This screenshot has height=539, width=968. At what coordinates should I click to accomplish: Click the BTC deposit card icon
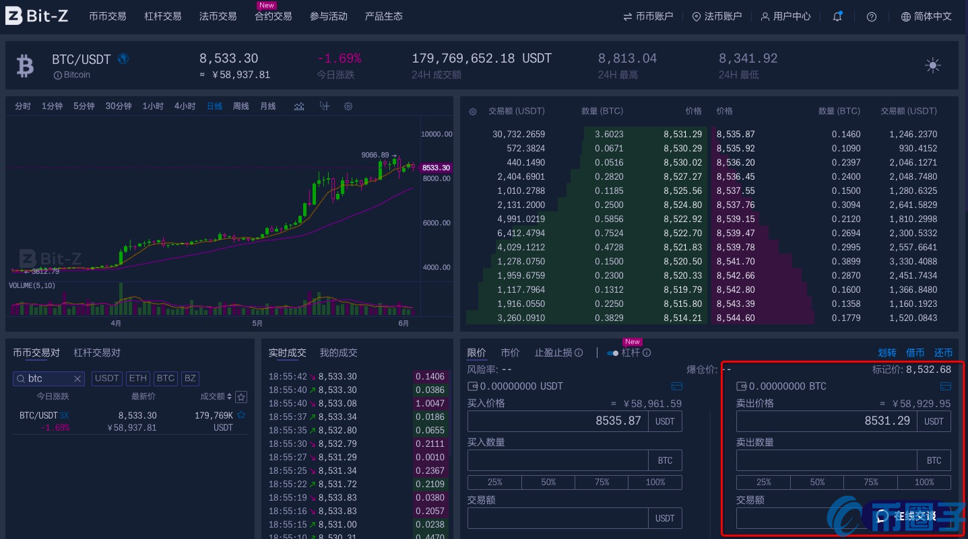[x=946, y=386]
